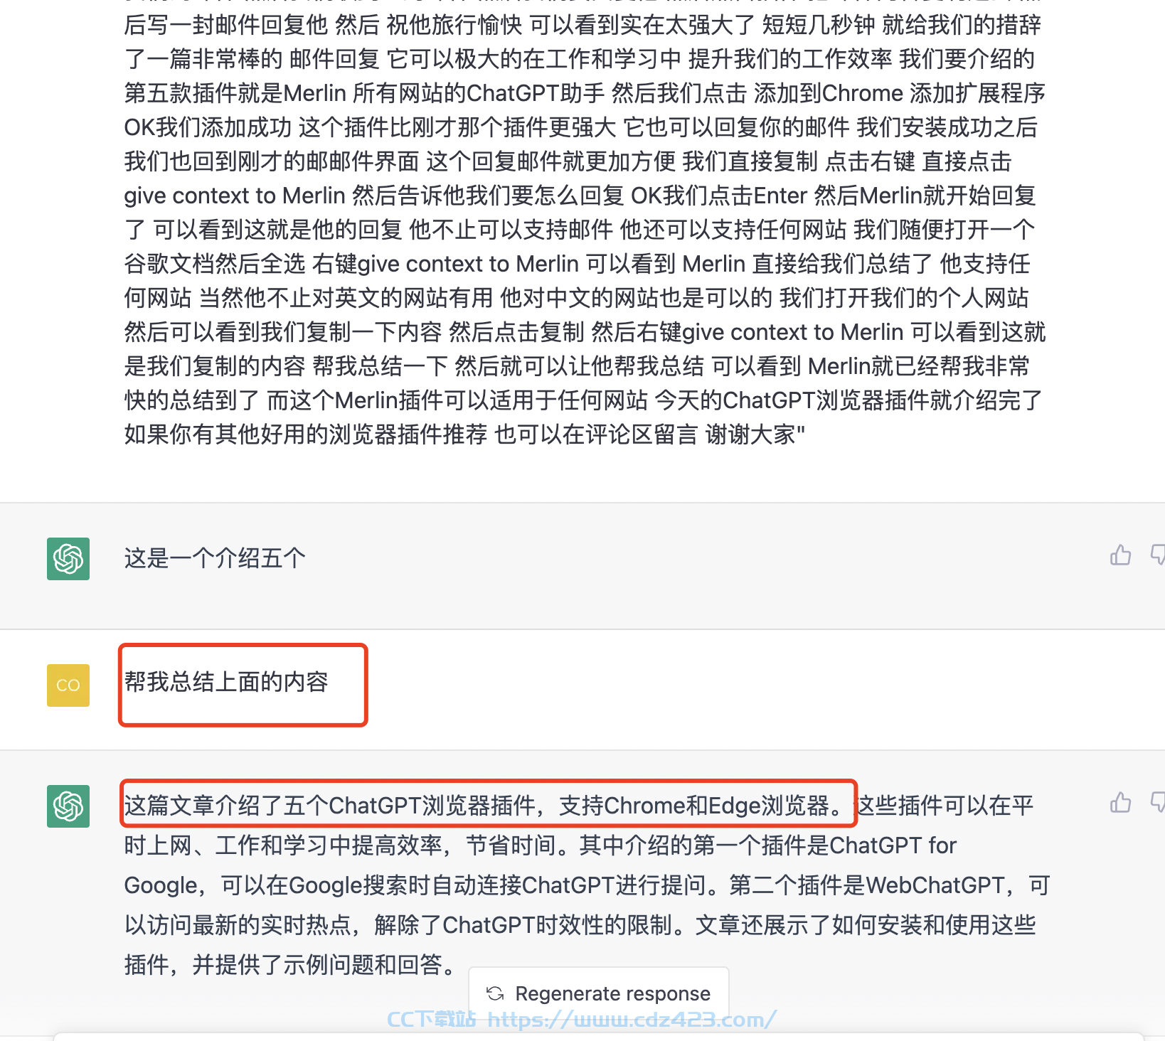Click the words "ChatGPT for Google" in the summary

tap(541, 865)
